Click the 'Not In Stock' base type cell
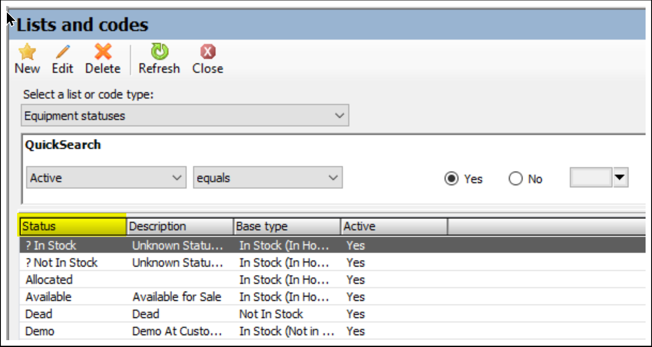Viewport: 652px width, 347px height. 271,314
